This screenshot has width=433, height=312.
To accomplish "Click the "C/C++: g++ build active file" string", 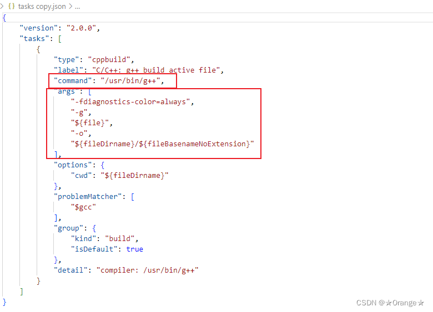I will [156, 70].
